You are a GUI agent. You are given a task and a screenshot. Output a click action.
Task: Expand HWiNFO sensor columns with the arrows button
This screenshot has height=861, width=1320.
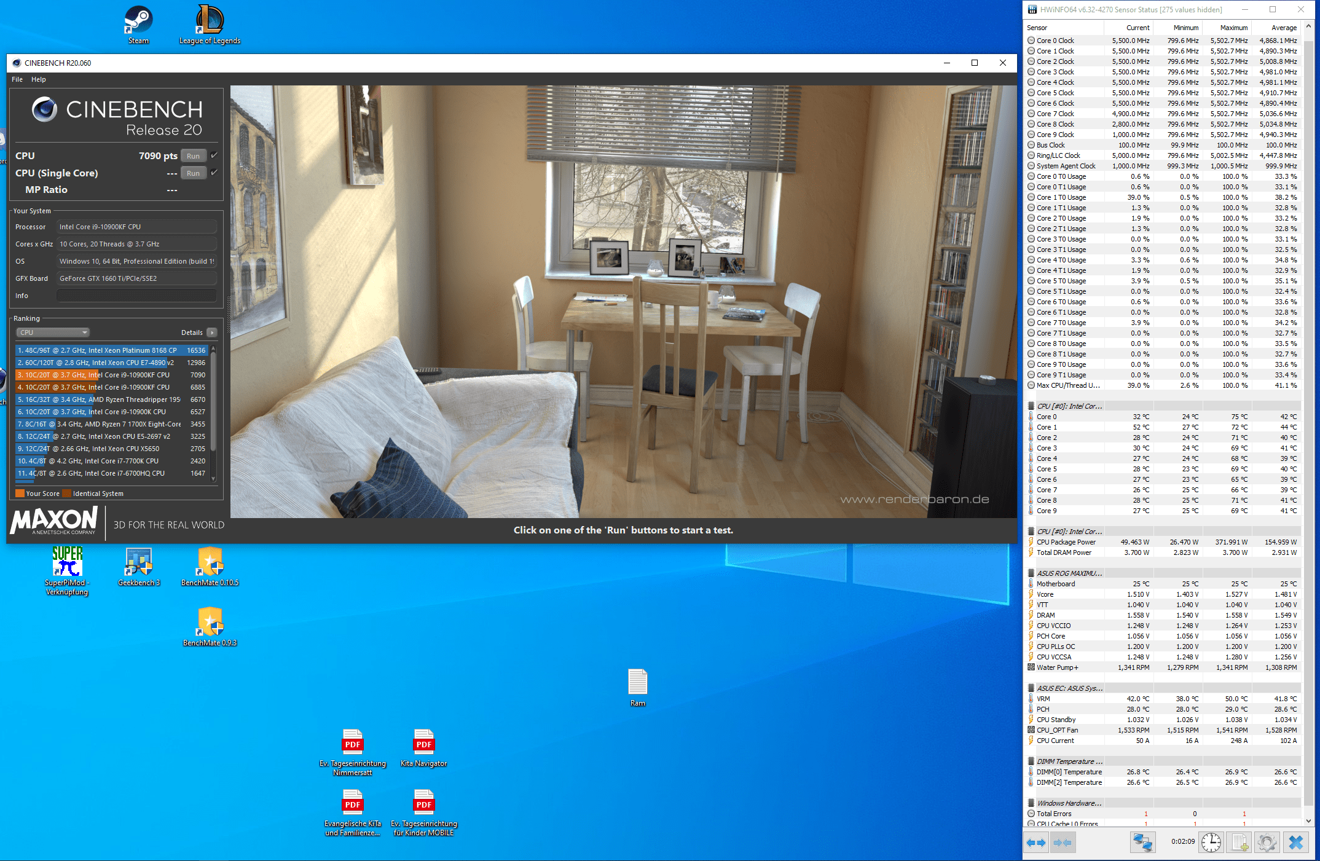pyautogui.click(x=1036, y=842)
